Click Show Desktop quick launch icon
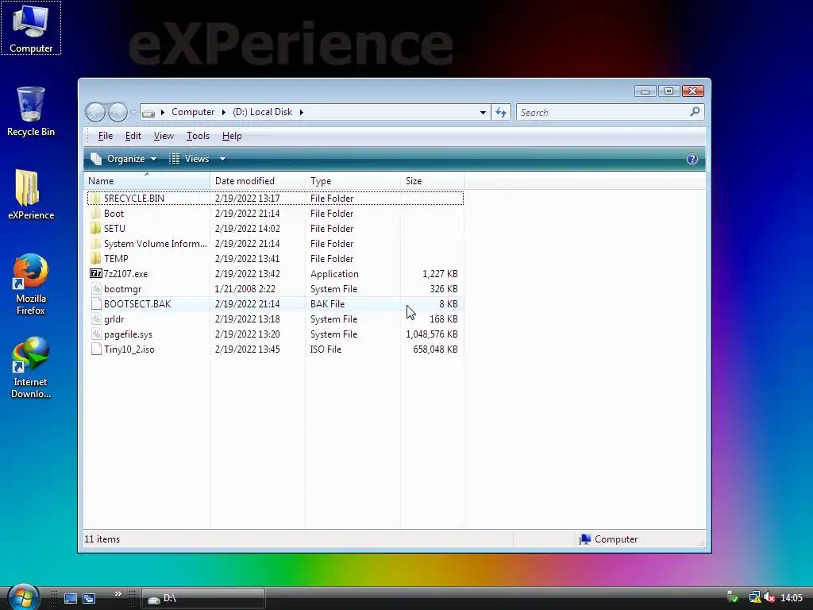This screenshot has height=610, width=813. (x=71, y=599)
